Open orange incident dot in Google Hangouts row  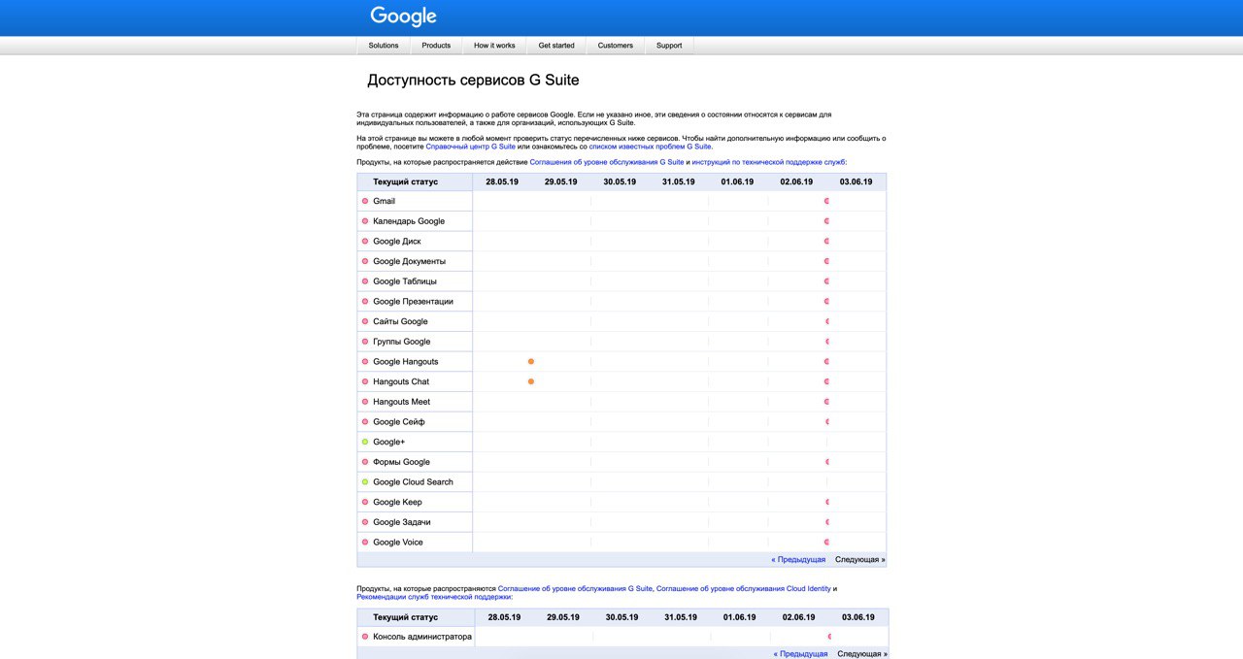pos(531,361)
